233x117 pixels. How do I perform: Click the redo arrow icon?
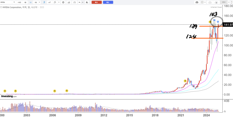[x=82, y=3]
